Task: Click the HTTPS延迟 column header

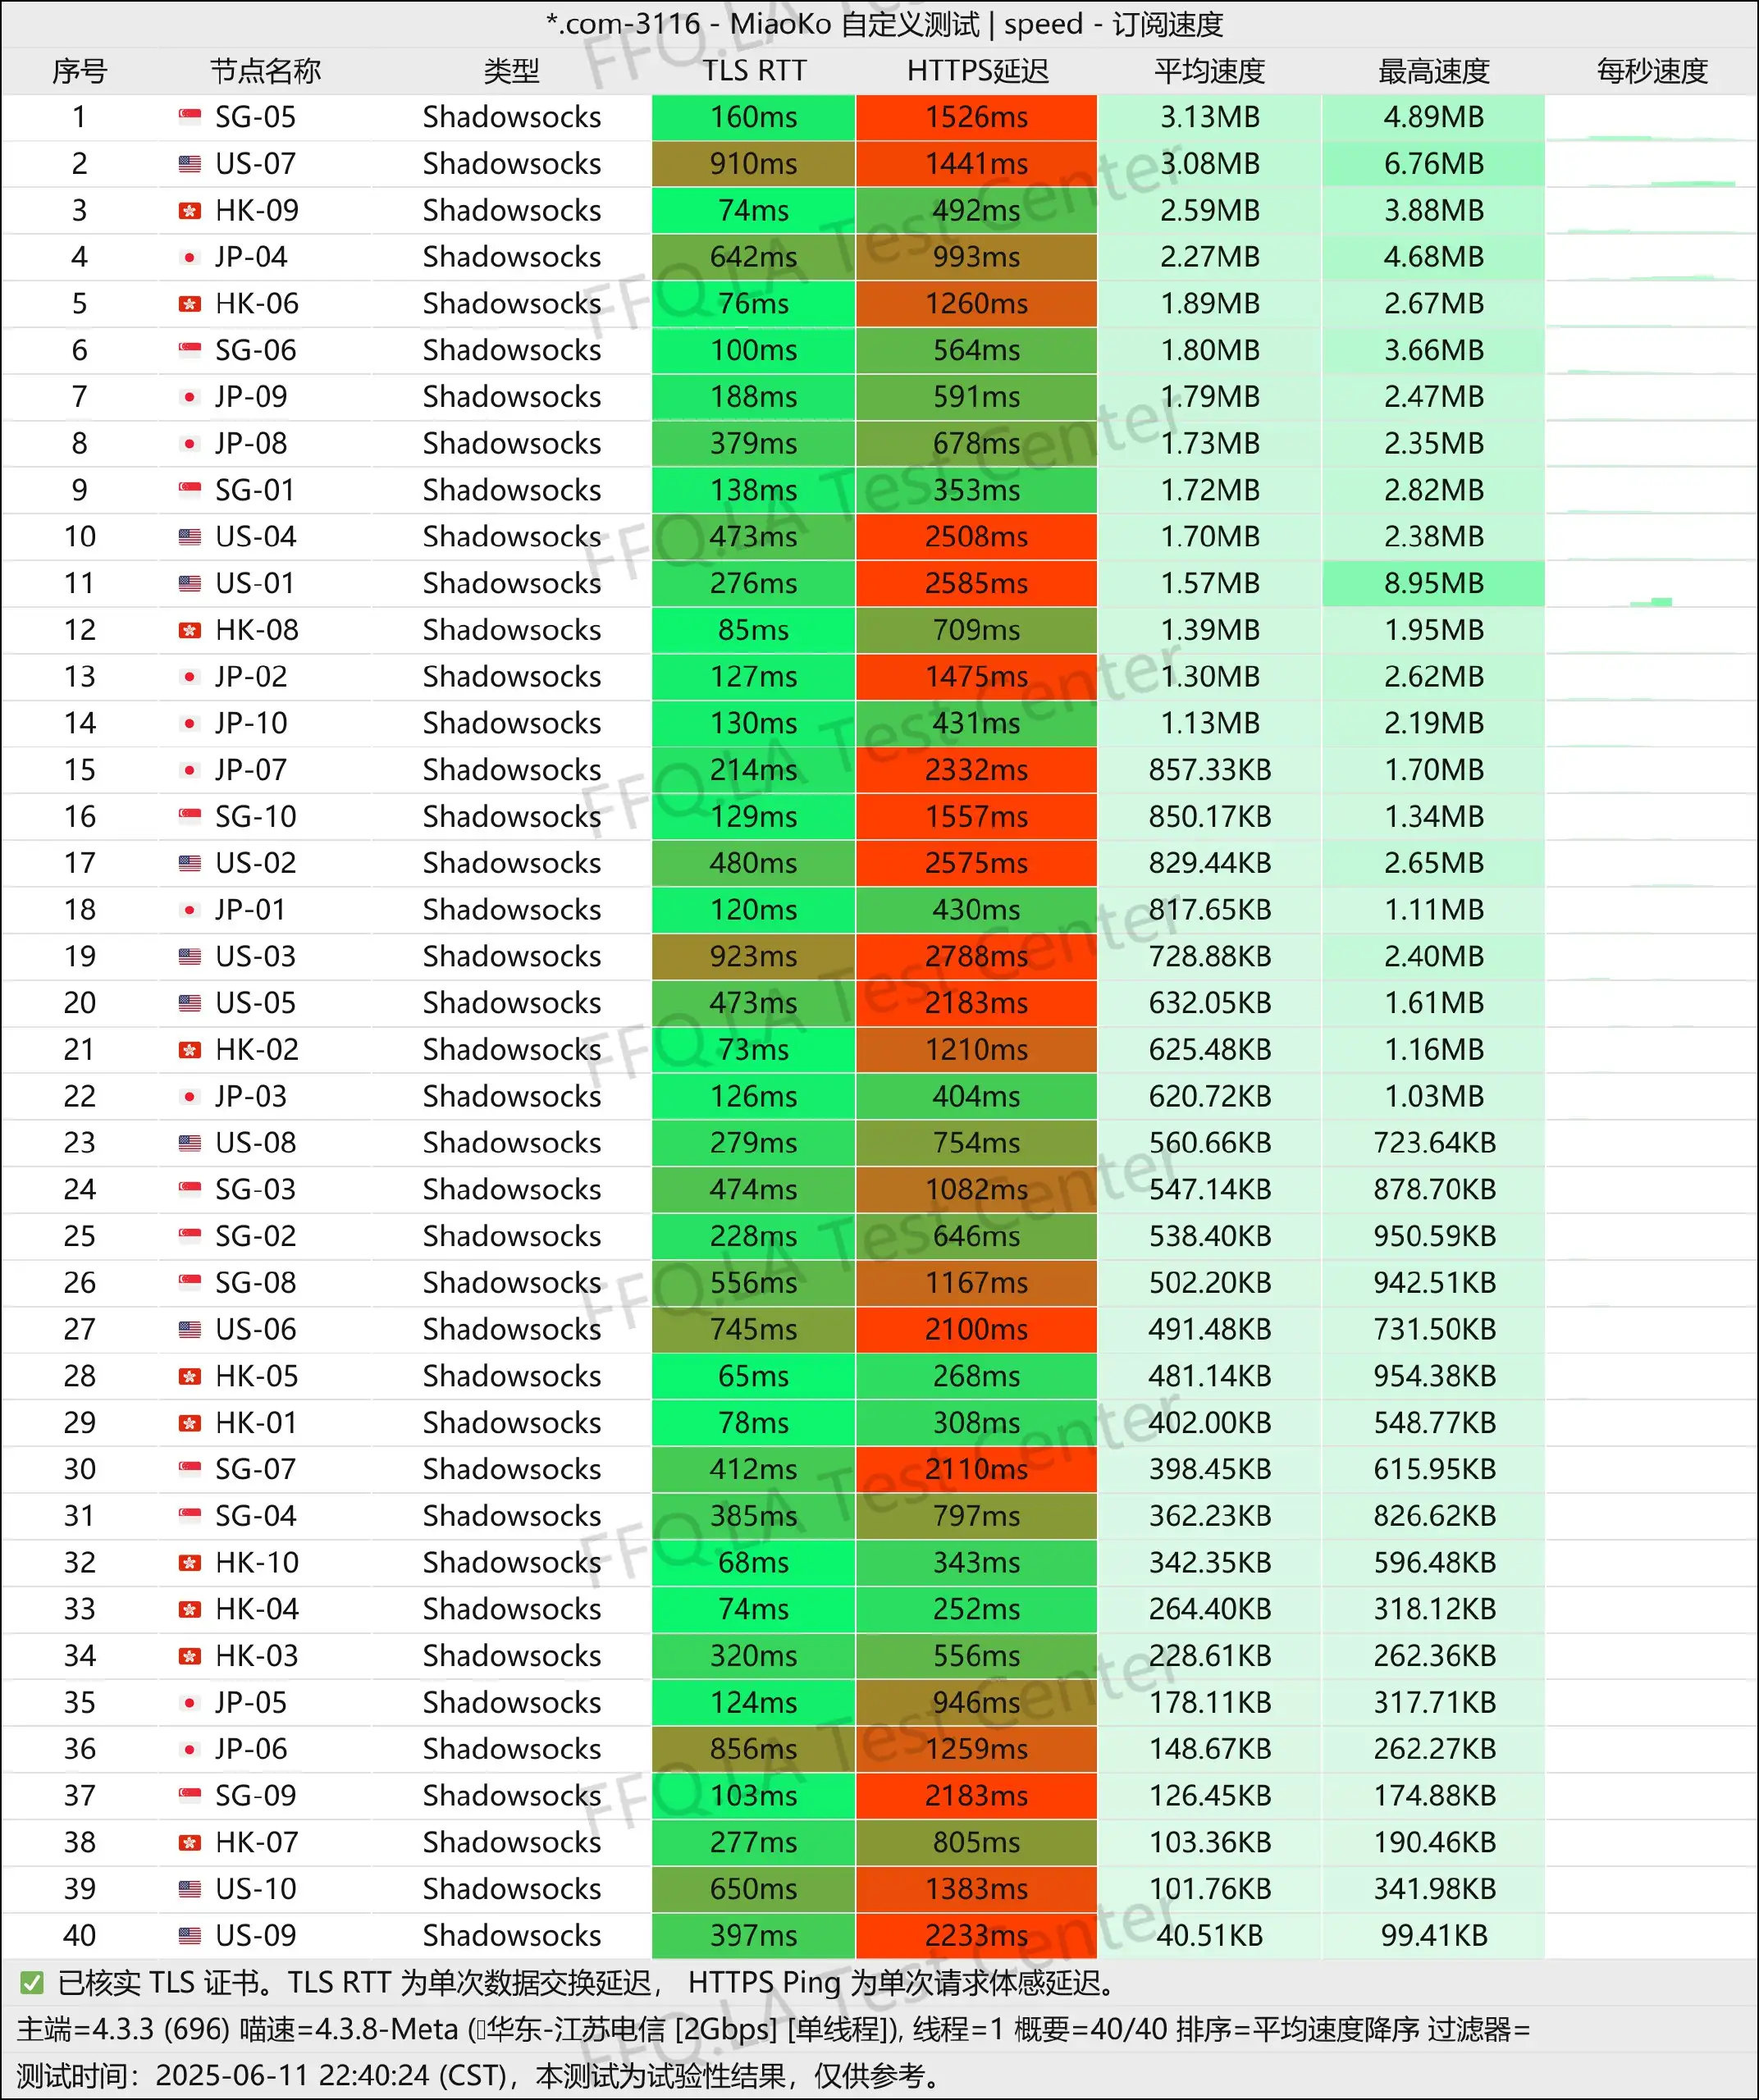Action: pyautogui.click(x=977, y=71)
